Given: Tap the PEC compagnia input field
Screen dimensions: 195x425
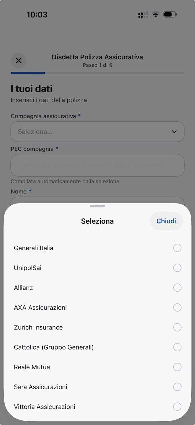Looking at the screenshot, I should click(x=97, y=165).
